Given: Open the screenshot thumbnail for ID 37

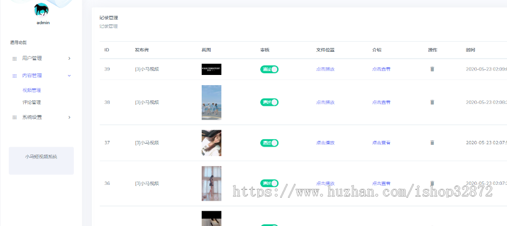Looking at the screenshot, I should coord(211,143).
